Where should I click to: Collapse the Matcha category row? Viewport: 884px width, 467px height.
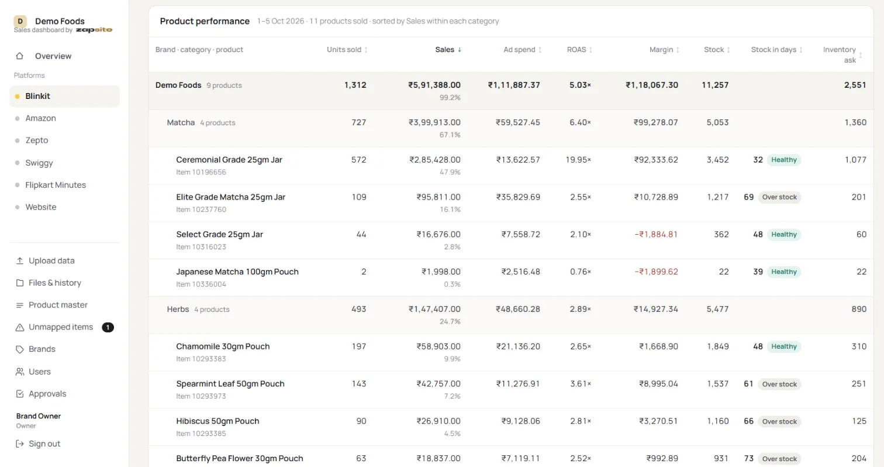(x=511, y=128)
